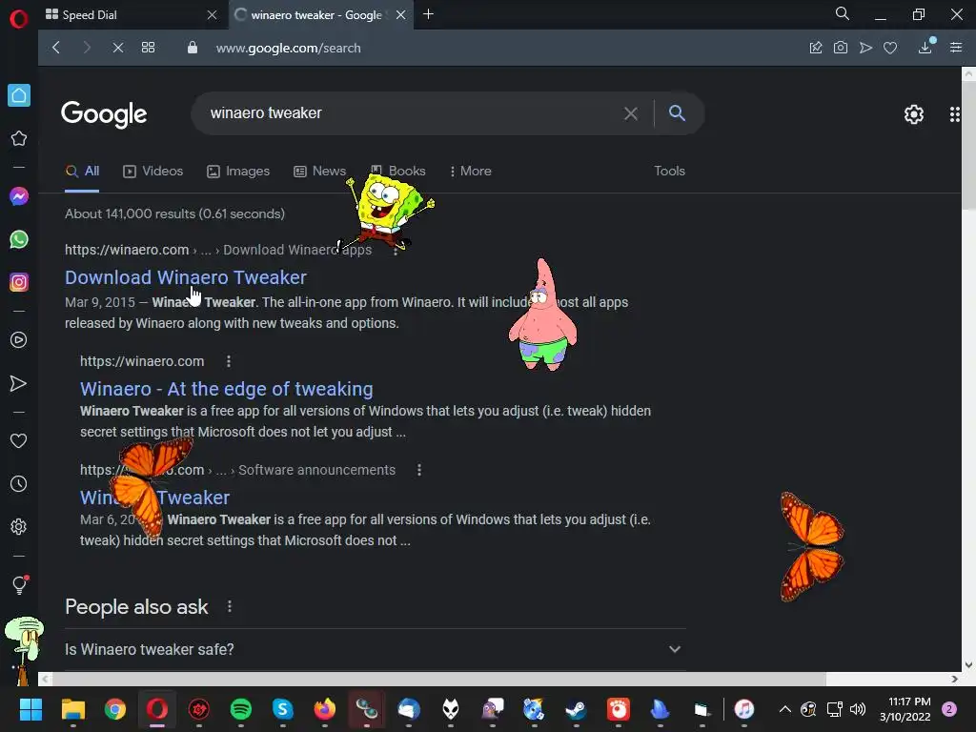Open Messenger in the sidebar

19,196
